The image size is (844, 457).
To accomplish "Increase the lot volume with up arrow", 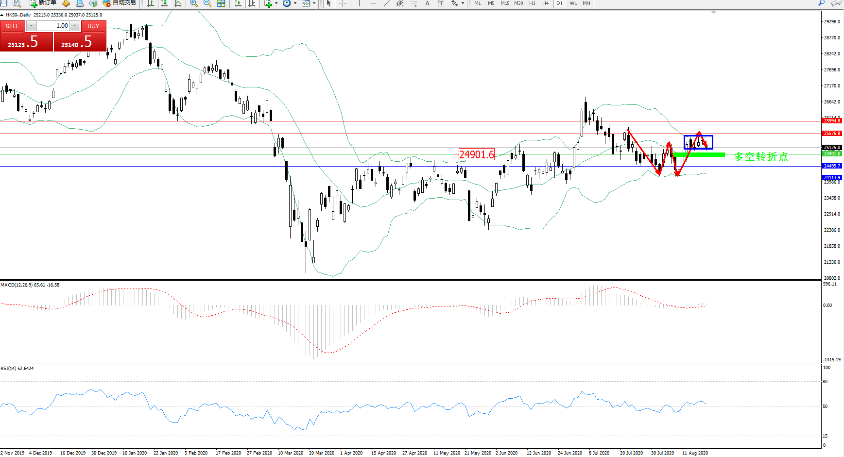I will (x=75, y=26).
